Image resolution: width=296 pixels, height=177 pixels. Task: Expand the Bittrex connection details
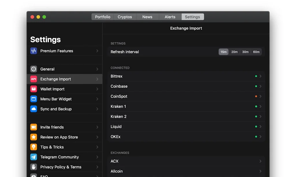pos(260,76)
